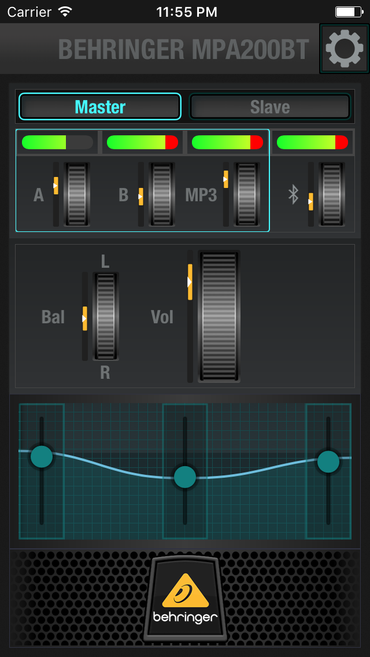Tap the high-band EQ knob
The width and height of the screenshot is (370, 657).
click(x=328, y=462)
